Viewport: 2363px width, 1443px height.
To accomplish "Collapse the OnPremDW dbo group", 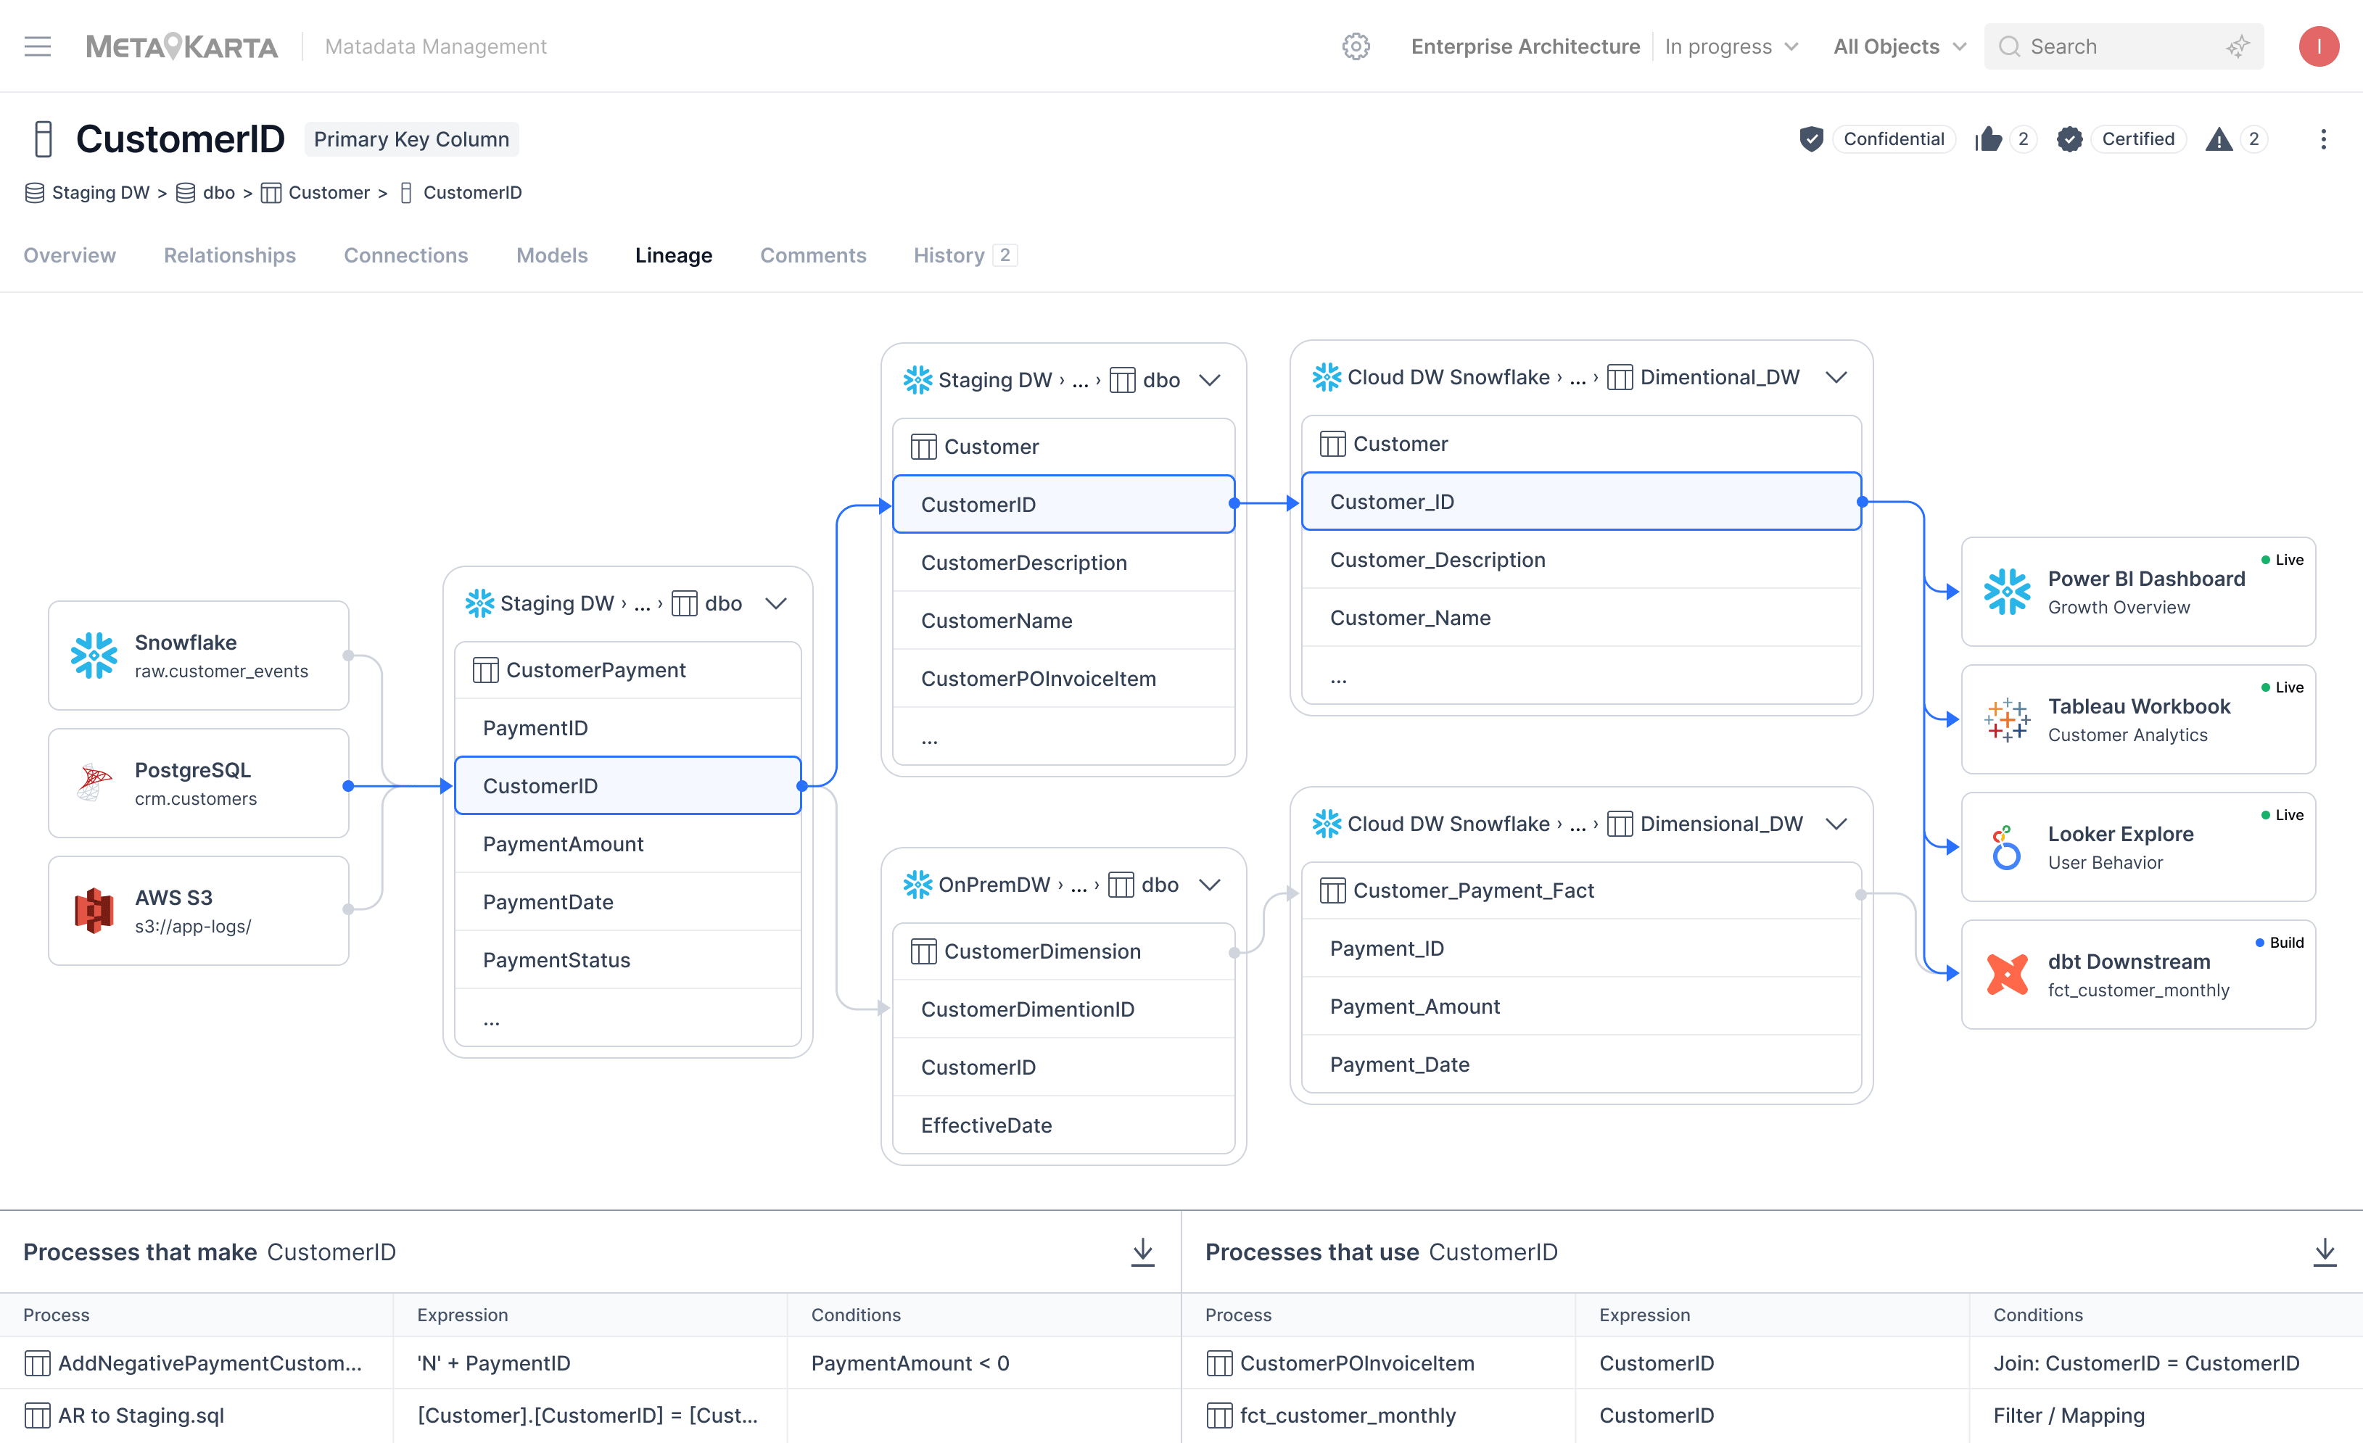I will tap(1211, 884).
